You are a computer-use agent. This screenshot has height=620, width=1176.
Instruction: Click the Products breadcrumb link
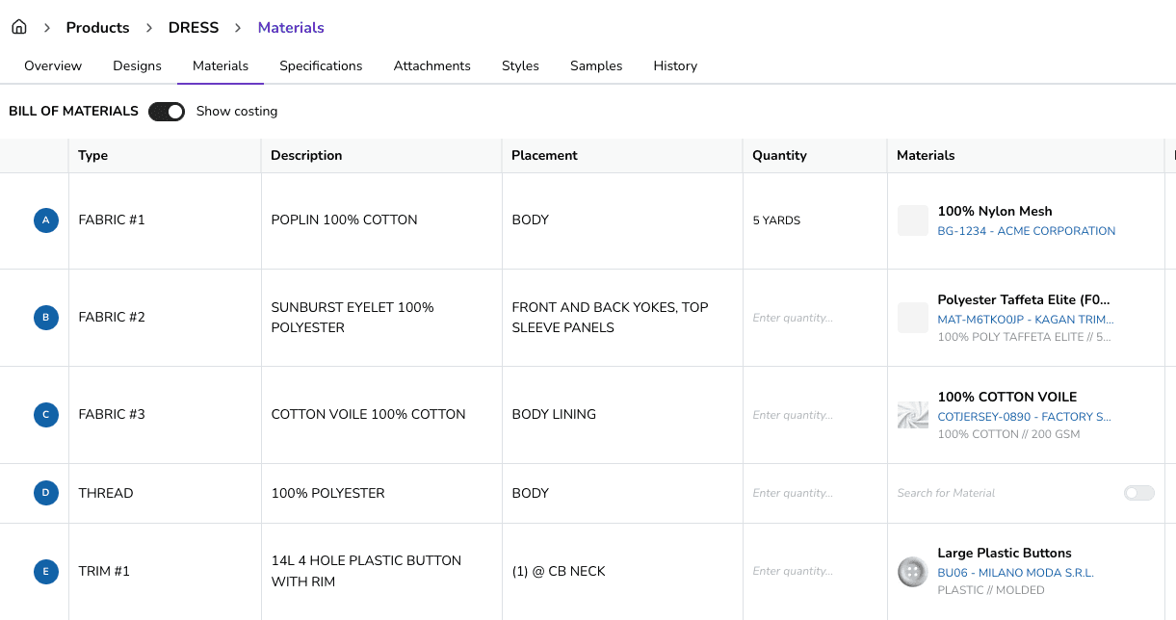[97, 28]
